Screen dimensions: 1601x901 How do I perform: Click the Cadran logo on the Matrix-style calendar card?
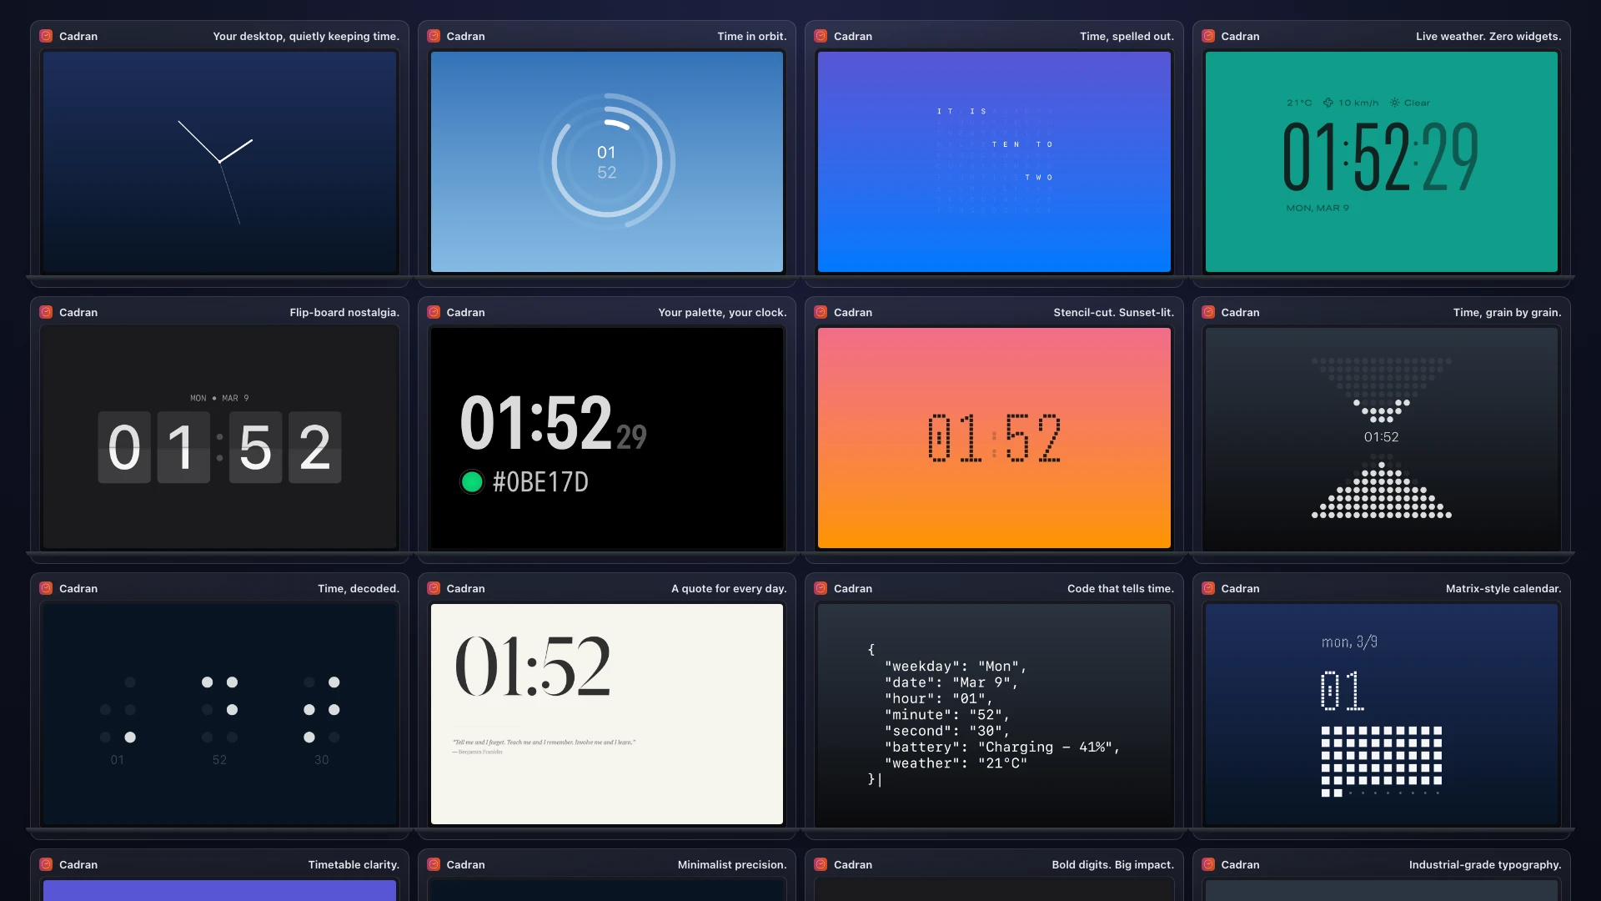[1209, 588]
